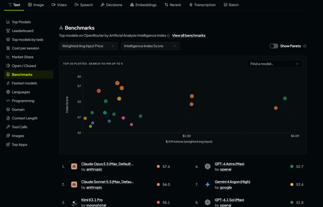
Task: Switch to the Transcription tab
Action: tap(203, 5)
